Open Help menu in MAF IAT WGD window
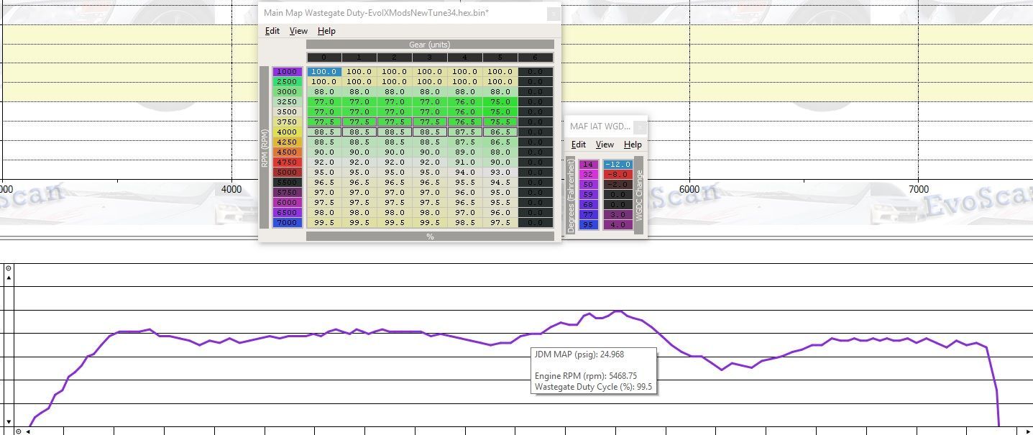Viewport: 1033px width, 435px height. point(633,145)
